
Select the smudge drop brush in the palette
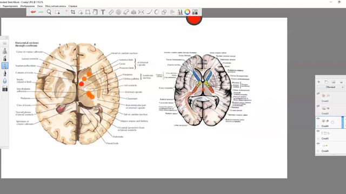(x=5, y=81)
